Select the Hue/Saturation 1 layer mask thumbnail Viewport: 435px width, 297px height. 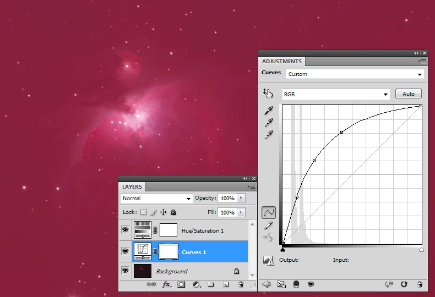pyautogui.click(x=168, y=230)
